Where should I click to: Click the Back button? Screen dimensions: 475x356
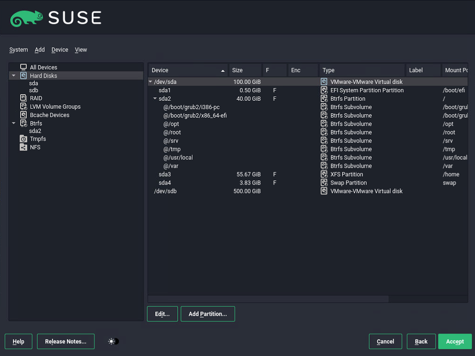tap(421, 341)
